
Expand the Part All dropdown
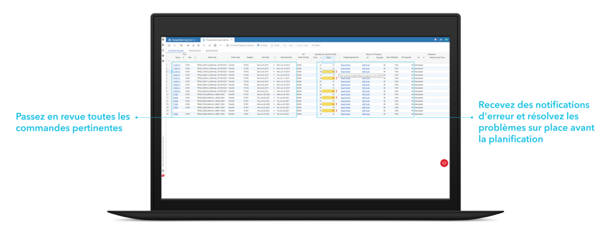[x=288, y=45]
